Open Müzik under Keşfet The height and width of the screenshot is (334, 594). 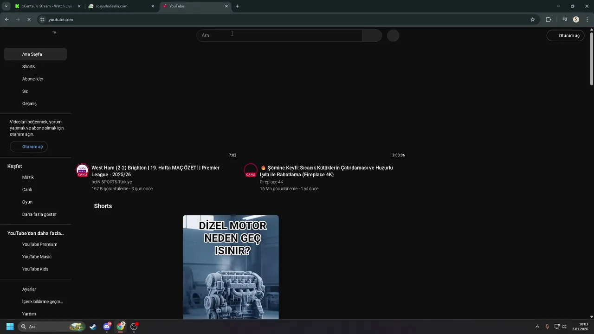35,177
